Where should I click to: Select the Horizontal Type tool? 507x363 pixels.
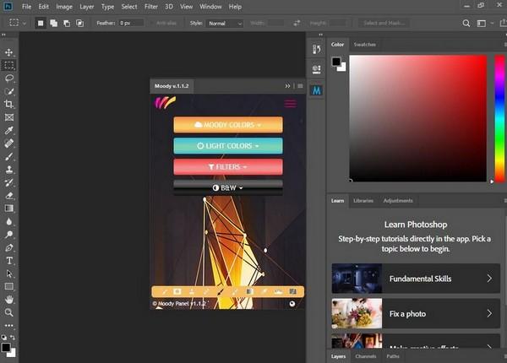click(x=9, y=261)
